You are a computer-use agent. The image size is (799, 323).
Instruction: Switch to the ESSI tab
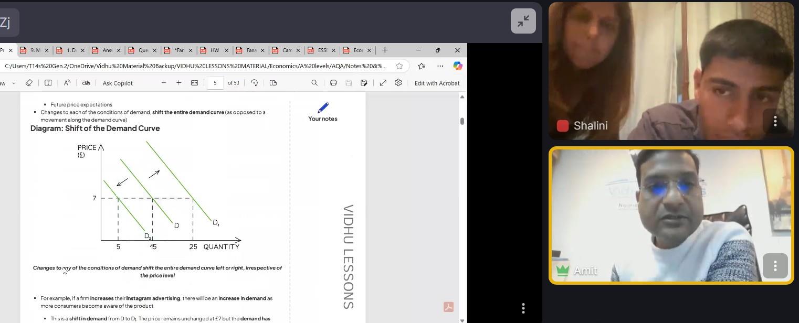tap(322, 50)
